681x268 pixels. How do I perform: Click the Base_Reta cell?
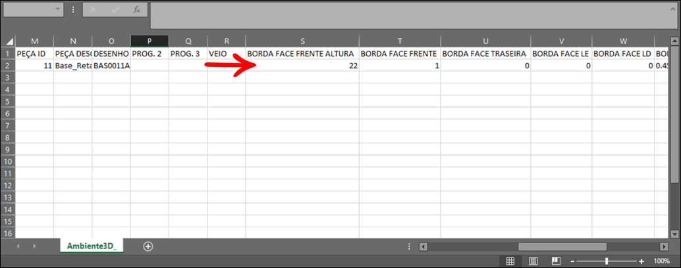tap(73, 66)
